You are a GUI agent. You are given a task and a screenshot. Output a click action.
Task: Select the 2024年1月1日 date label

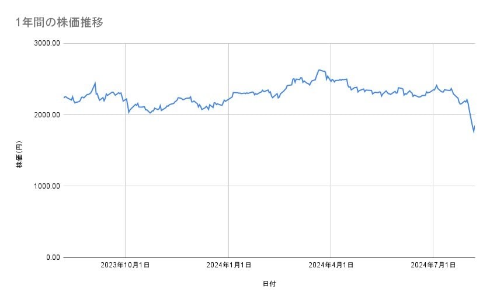(229, 266)
